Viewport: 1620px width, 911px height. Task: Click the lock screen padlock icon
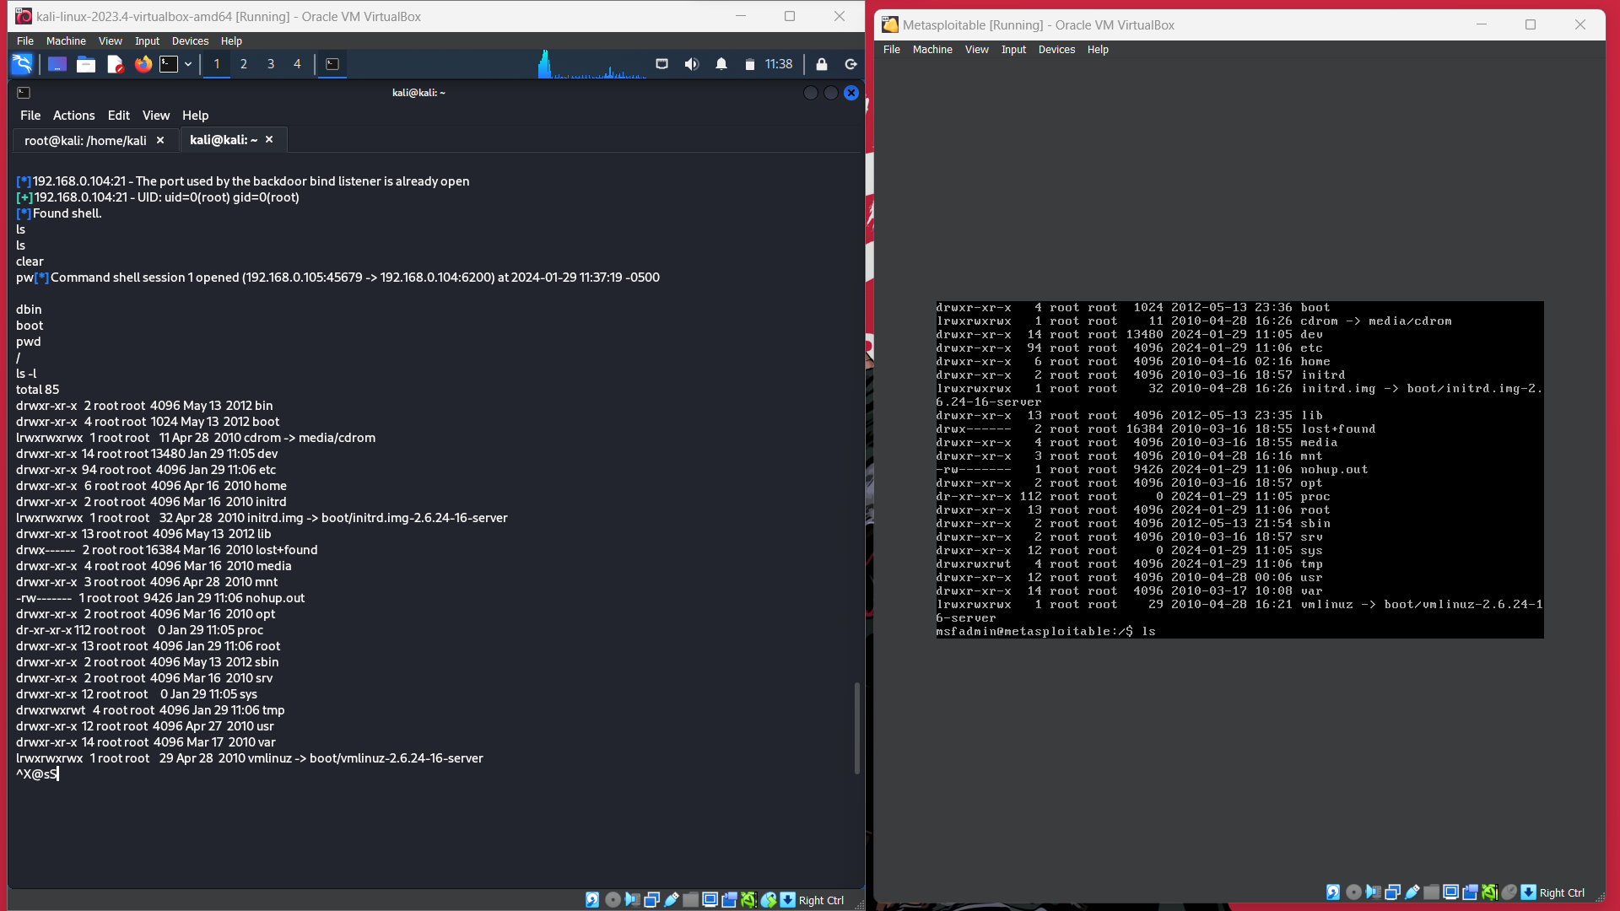[821, 64]
